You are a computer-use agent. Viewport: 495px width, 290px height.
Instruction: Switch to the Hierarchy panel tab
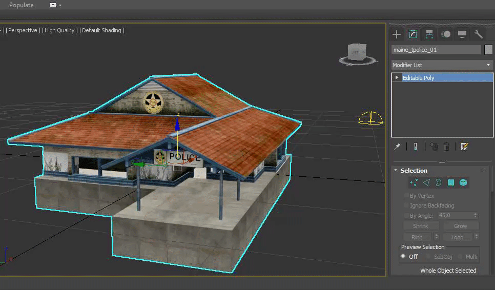[429, 34]
